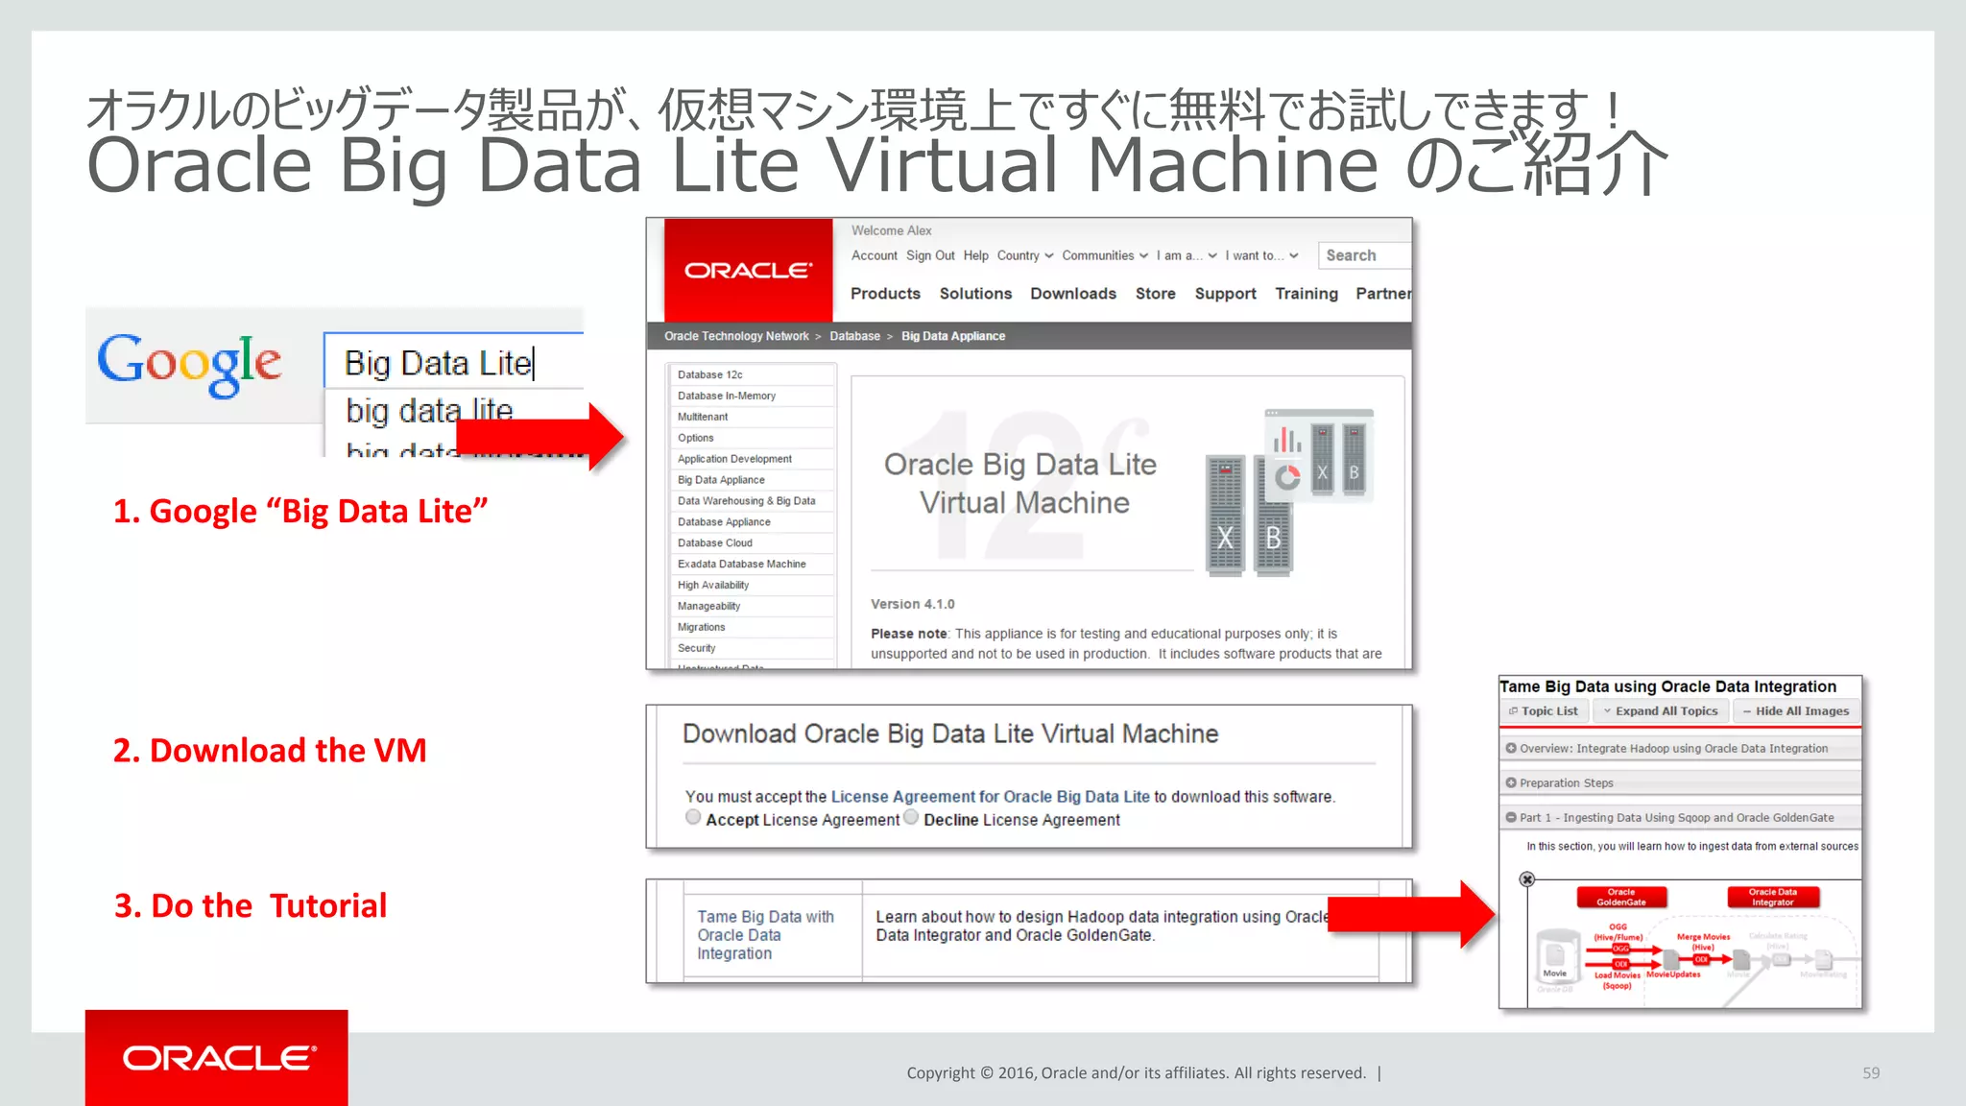Viewport: 1966px width, 1106px height.
Task: Open Migrations in the sidebar
Action: click(752, 628)
